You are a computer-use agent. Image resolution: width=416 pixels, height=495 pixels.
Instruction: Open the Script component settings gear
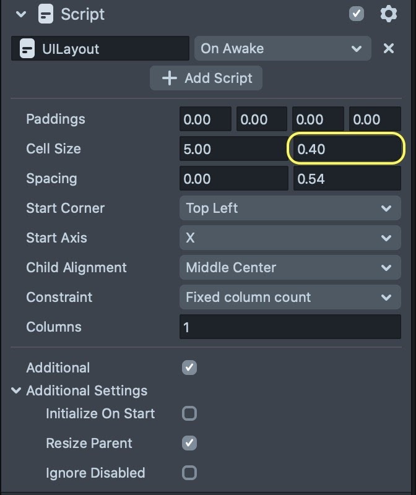pyautogui.click(x=388, y=14)
